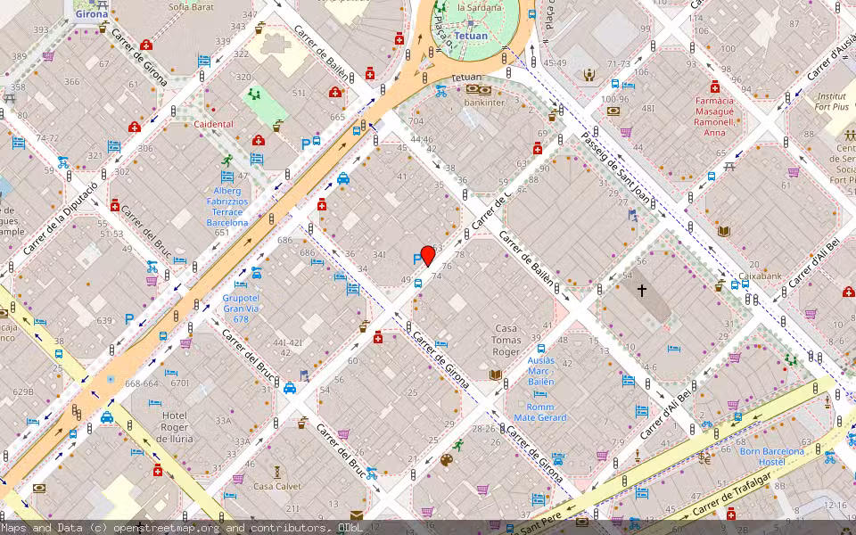856x535 pixels.
Task: Click the bank icon near number 100-96
Action: coord(614,110)
